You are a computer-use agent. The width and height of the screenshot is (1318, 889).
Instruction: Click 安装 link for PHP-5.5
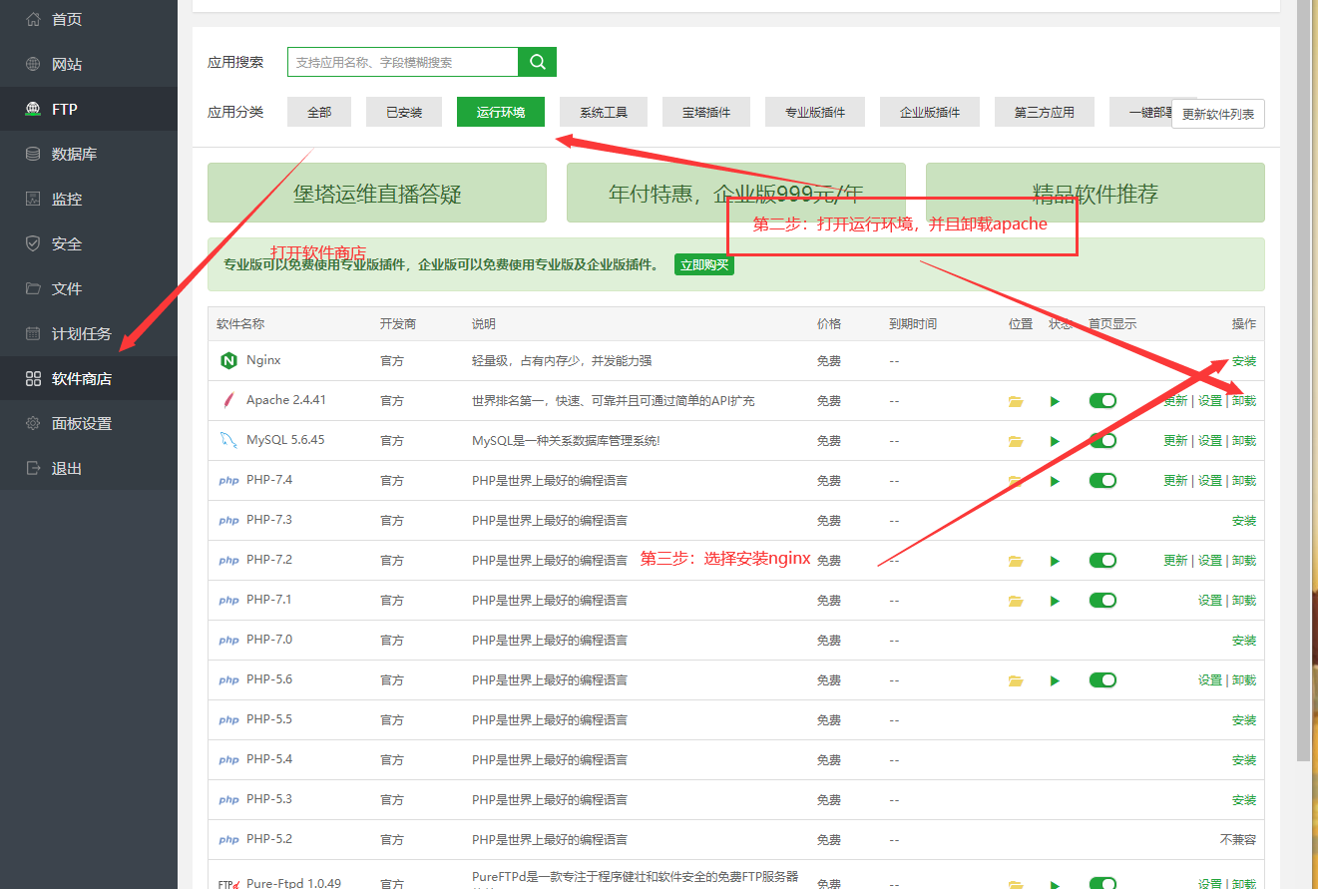[1244, 720]
